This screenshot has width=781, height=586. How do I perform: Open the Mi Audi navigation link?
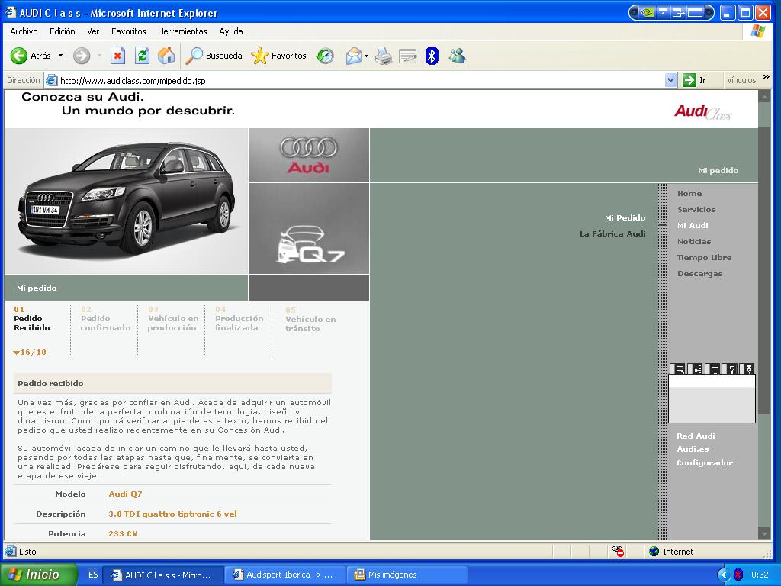693,225
